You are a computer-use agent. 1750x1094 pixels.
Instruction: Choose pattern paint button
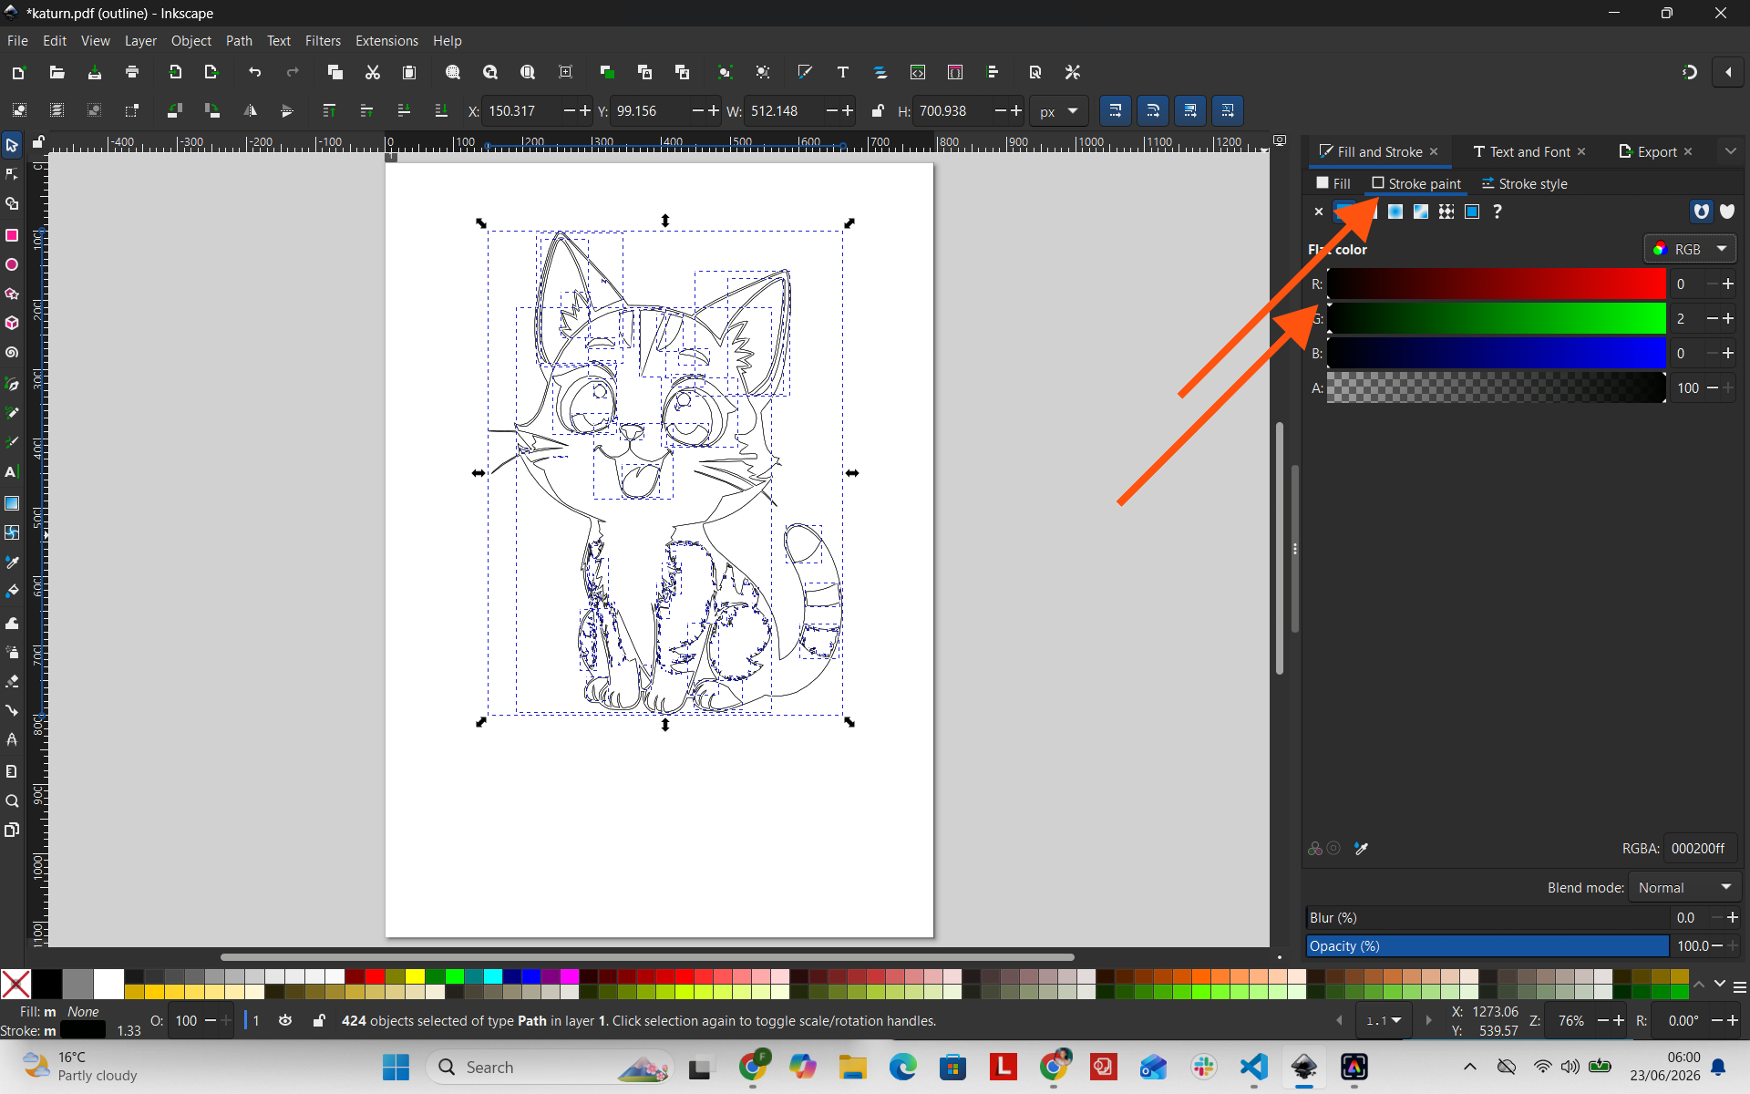point(1446,212)
